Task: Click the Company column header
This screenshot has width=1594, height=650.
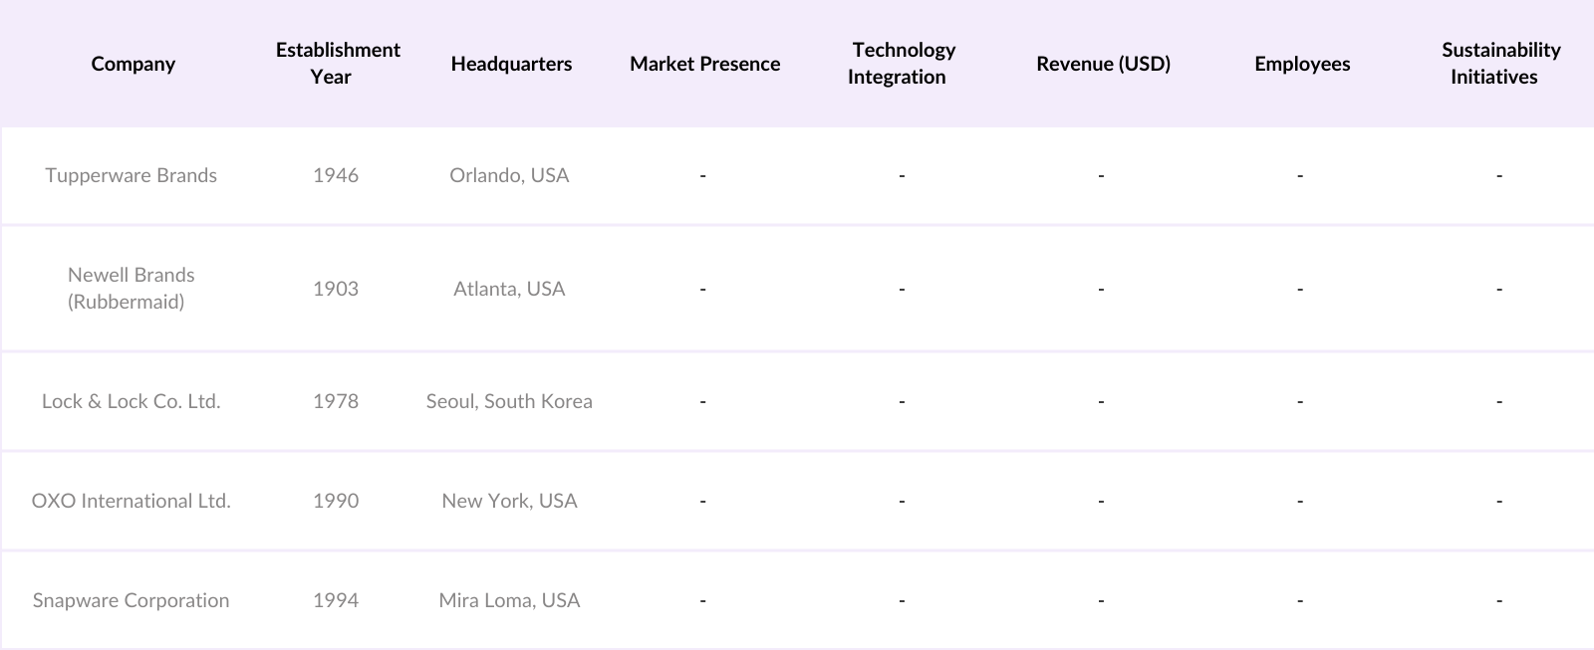Action: pyautogui.click(x=133, y=64)
